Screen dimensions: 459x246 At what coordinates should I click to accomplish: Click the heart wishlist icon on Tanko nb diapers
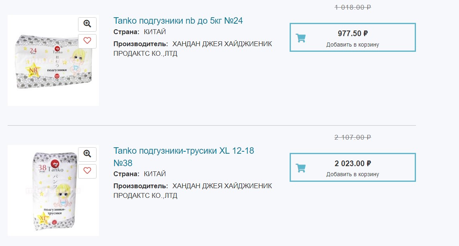click(x=87, y=41)
